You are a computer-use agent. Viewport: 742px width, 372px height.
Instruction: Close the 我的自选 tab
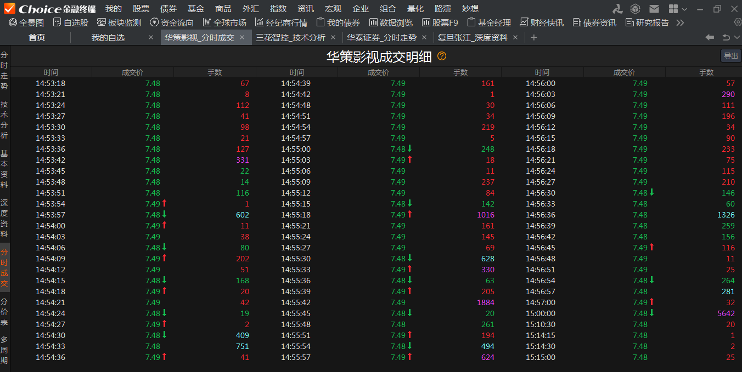[x=151, y=37]
